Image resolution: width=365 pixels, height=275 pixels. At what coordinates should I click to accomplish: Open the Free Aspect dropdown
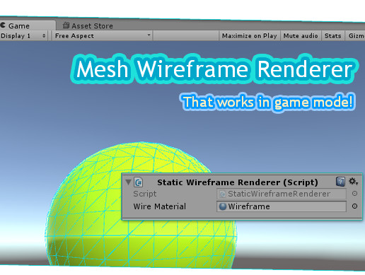pos(102,36)
